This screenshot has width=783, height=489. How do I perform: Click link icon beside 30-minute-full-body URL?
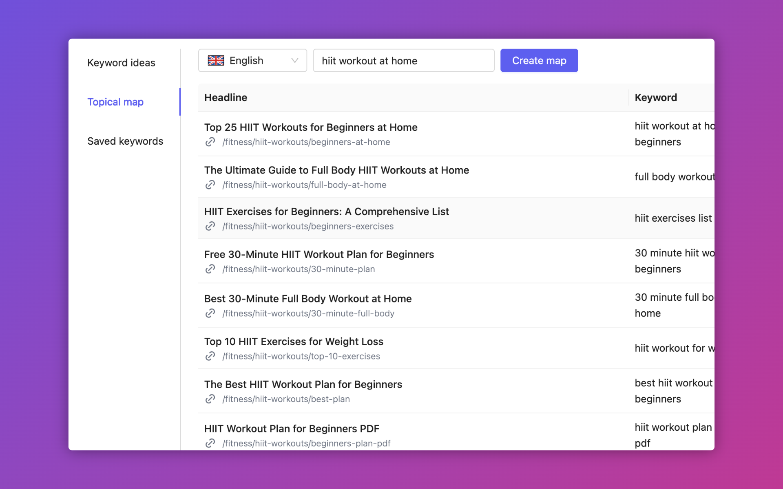tap(210, 313)
